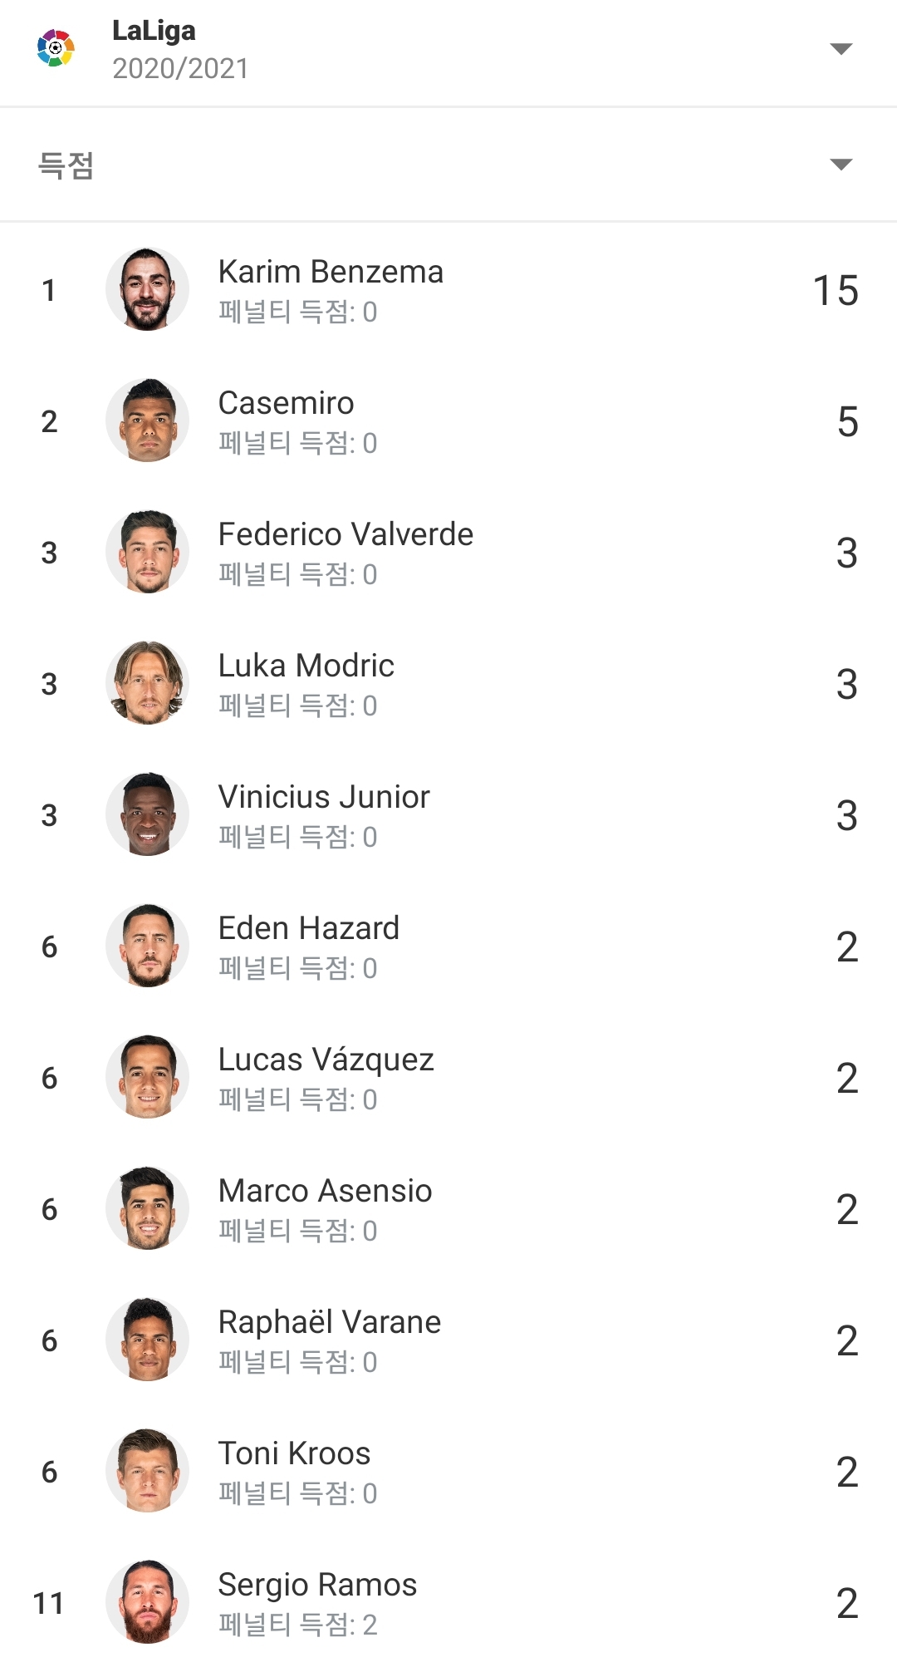Image resolution: width=897 pixels, height=1667 pixels.
Task: Tap Karim Benzema's player photo
Action: [x=148, y=289]
